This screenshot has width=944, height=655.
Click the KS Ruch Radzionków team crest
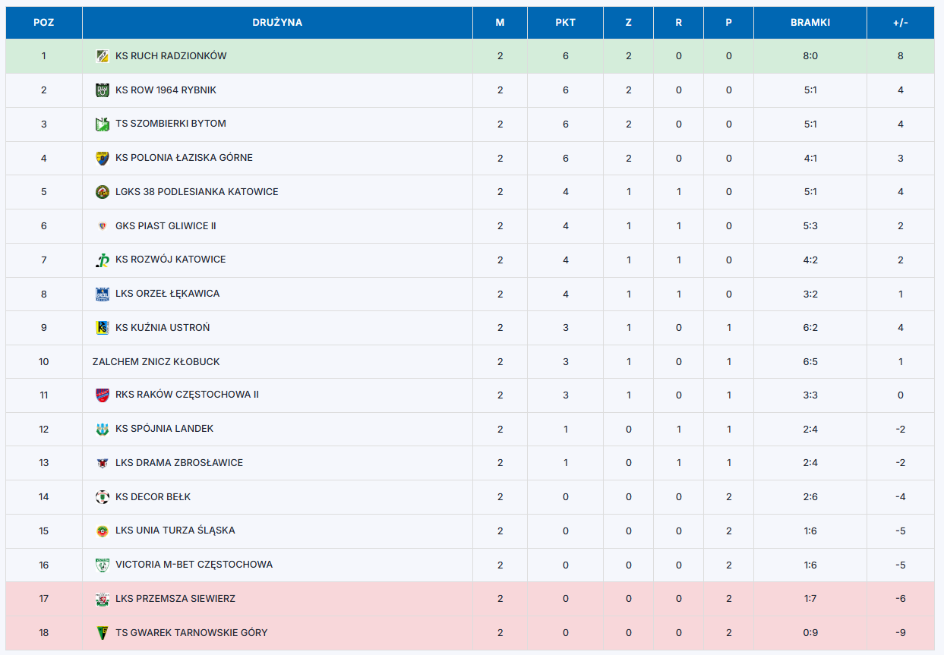(103, 56)
